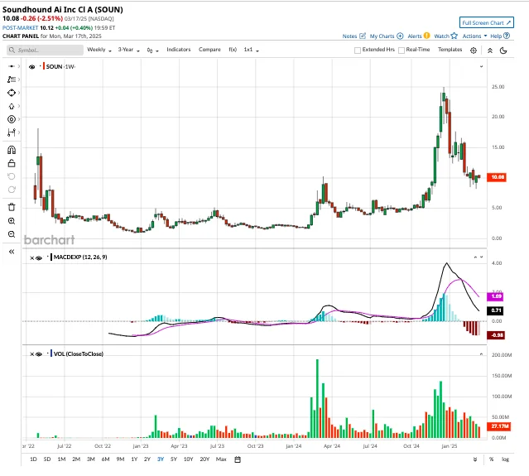Select the 1M range tab
Image resolution: width=529 pixels, height=476 pixels.
click(61, 459)
